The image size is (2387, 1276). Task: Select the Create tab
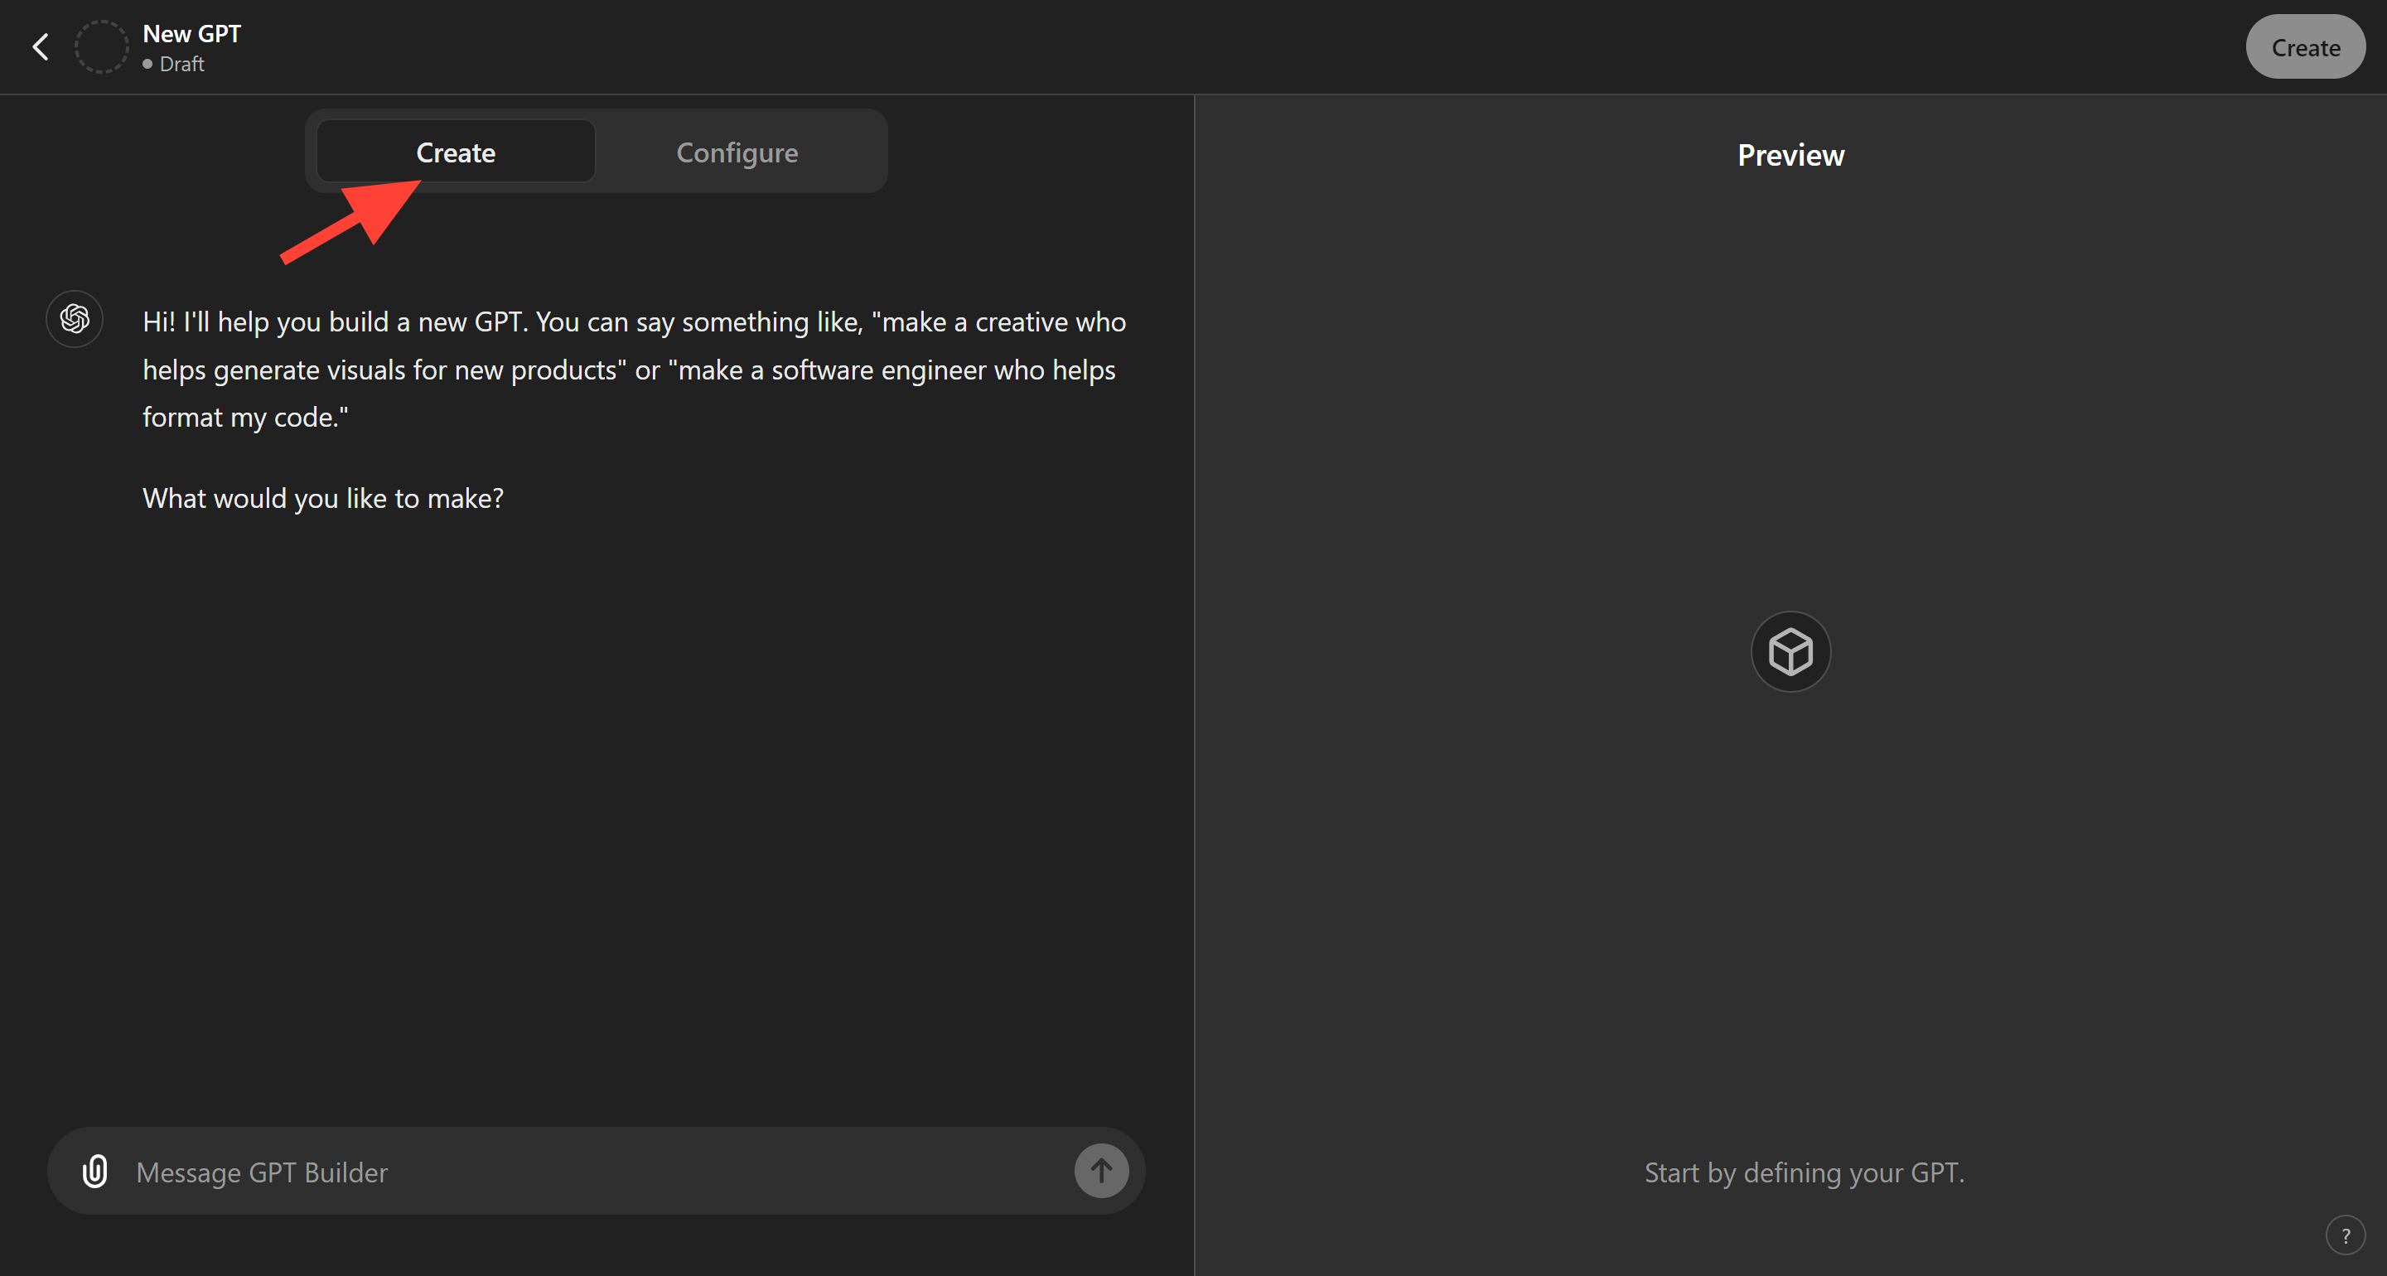click(x=455, y=153)
